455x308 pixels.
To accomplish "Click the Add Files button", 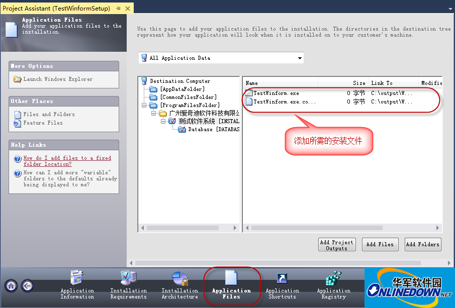I will coord(380,245).
